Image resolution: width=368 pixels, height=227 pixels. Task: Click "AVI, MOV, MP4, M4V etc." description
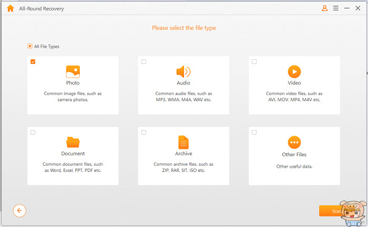point(294,100)
